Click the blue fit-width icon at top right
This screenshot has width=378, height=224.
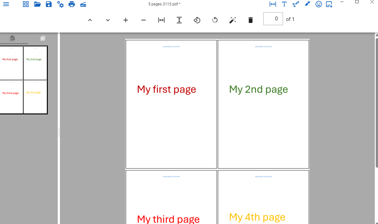(x=273, y=4)
